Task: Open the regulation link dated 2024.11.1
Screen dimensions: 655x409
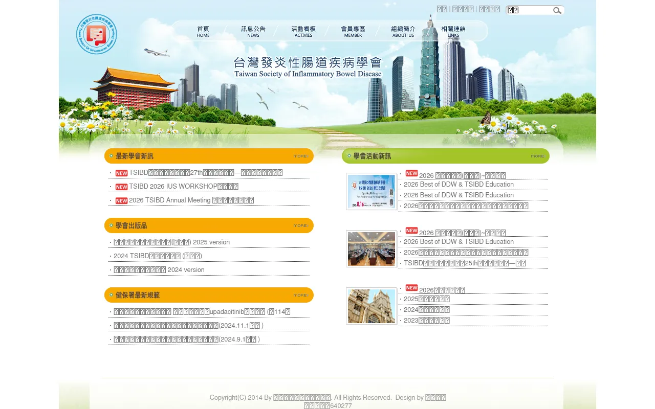Action: click(x=188, y=326)
